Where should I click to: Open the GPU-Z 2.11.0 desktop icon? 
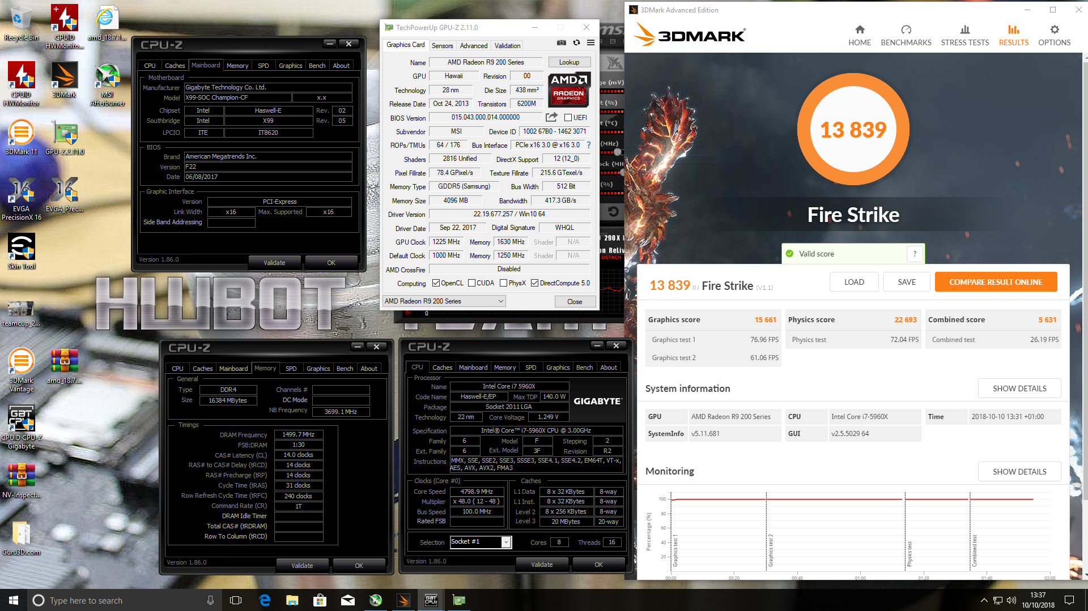[65, 138]
